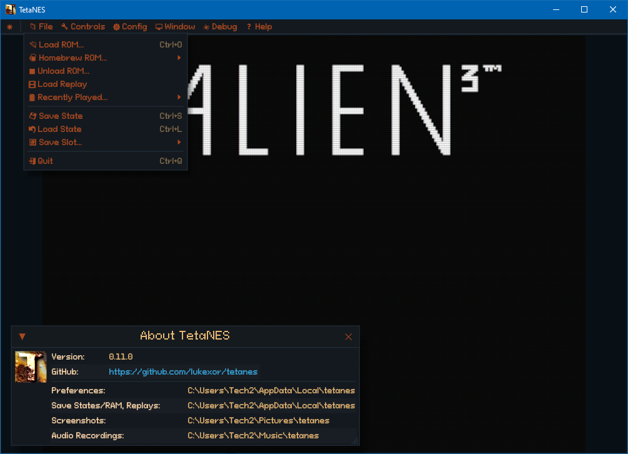Click Load Replay in the File menu

[x=62, y=84]
